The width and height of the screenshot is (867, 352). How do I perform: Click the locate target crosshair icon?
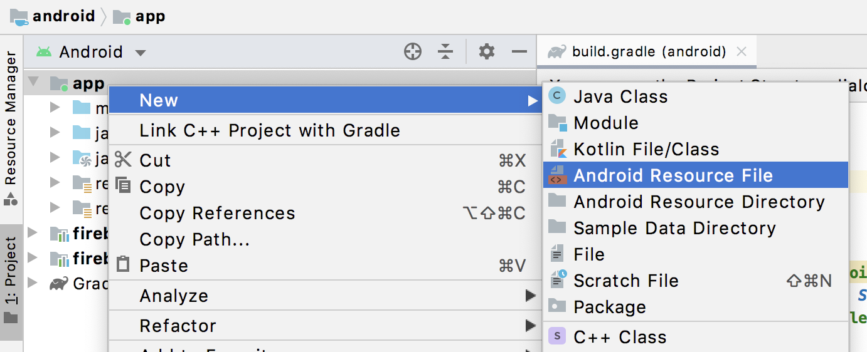point(413,52)
